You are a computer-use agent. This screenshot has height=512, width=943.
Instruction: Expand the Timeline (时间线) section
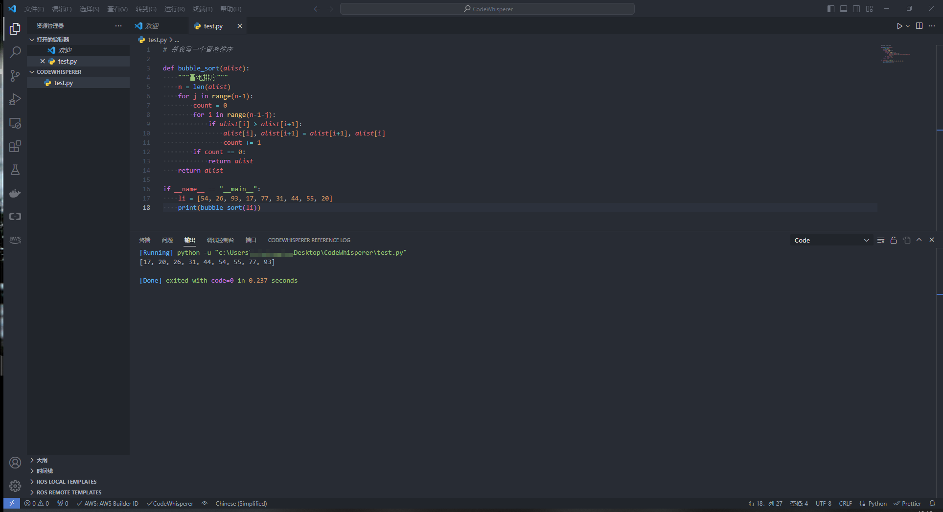click(x=78, y=471)
